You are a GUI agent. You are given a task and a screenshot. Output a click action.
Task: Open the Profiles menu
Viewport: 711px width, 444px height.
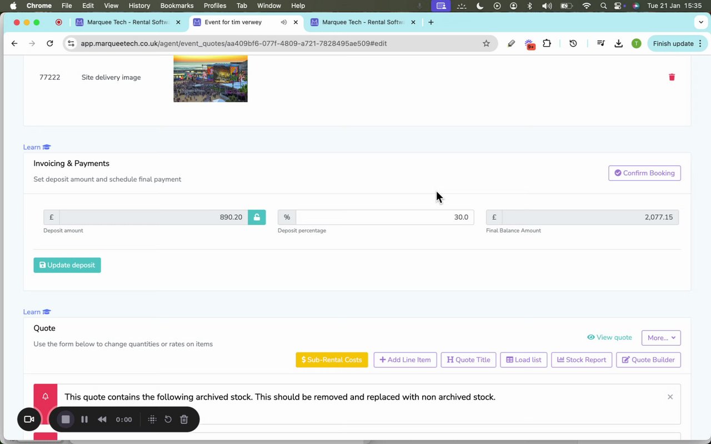tap(215, 6)
